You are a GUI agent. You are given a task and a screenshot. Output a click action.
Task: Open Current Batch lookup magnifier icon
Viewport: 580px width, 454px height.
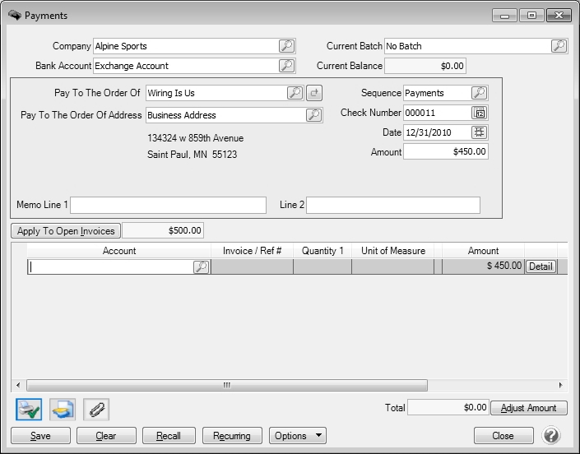click(559, 46)
